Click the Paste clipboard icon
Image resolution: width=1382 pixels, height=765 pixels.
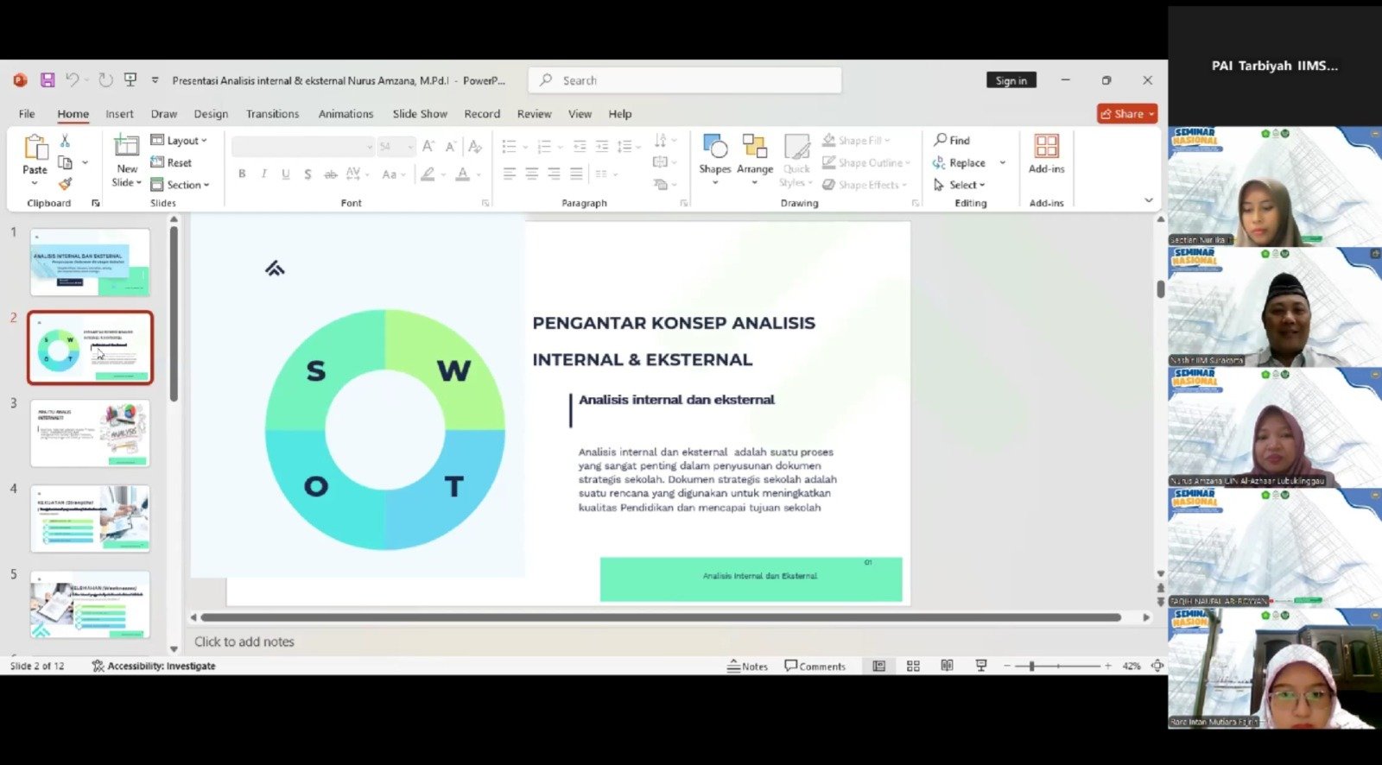tap(35, 149)
